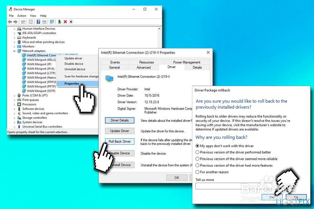314x209 pixels.
Task: Click the Back arrow in Device Manager toolbar
Action: [x=10, y=22]
